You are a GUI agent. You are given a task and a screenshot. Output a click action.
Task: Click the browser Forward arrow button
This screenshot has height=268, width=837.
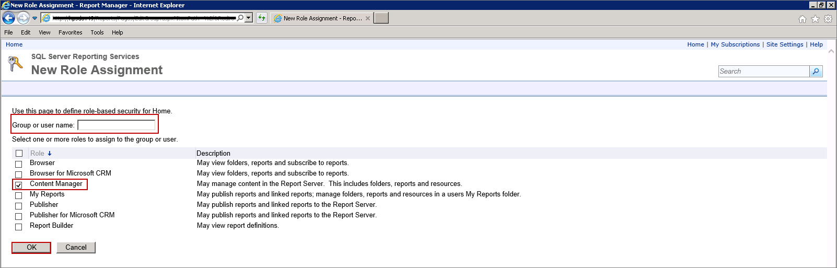click(x=23, y=18)
